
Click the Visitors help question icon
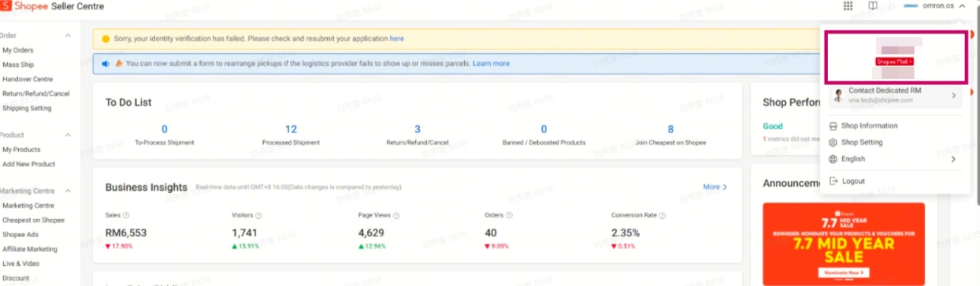point(258,215)
